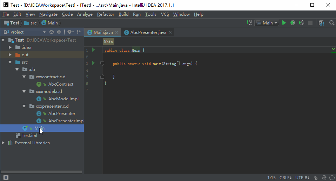Select Test.iml file in project tree
This screenshot has height=181, width=336.
[x=29, y=136]
